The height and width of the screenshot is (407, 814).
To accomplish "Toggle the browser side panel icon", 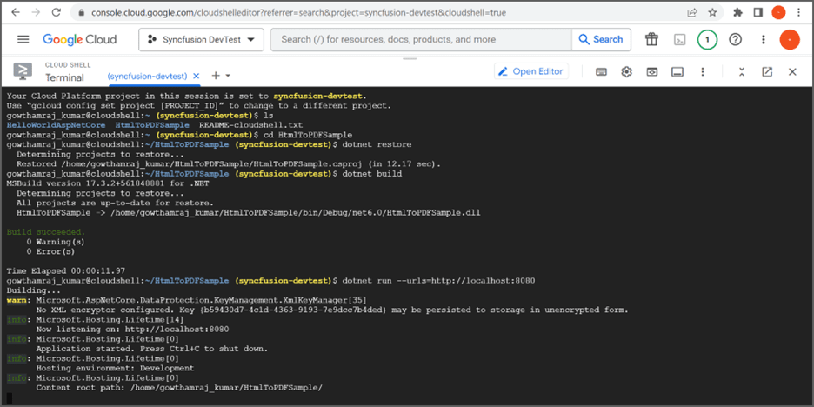I will point(758,12).
